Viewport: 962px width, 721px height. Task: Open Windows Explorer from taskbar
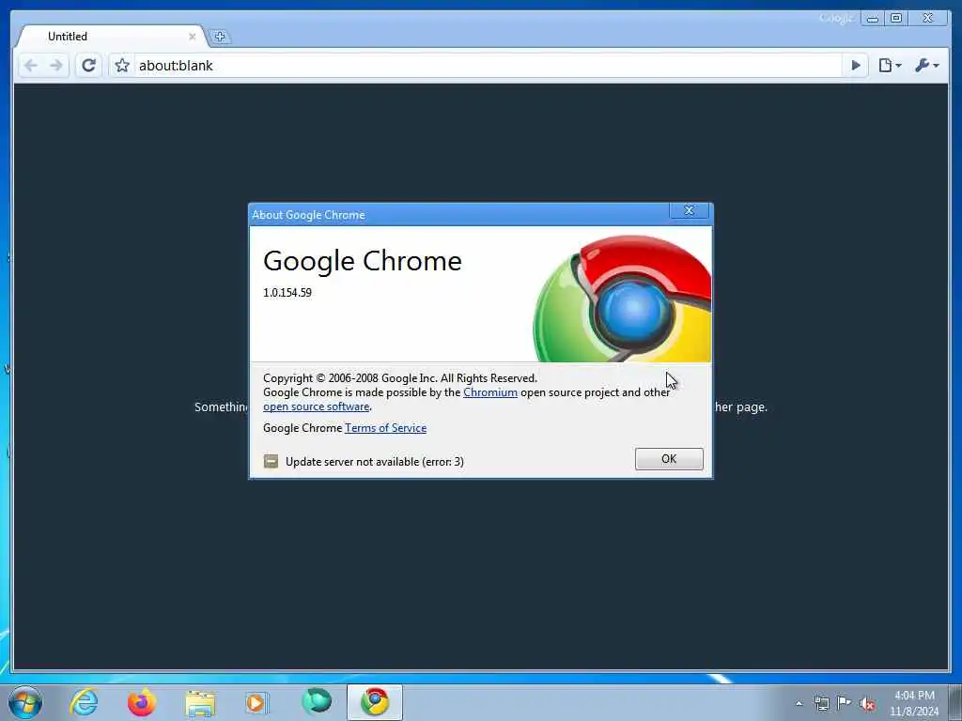pyautogui.click(x=199, y=702)
